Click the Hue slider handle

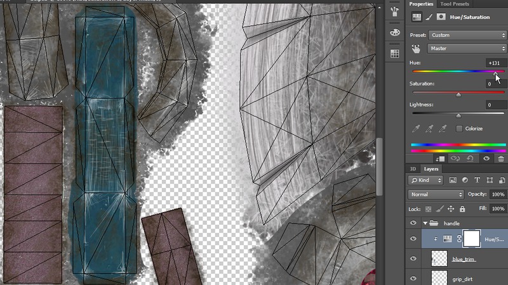point(496,74)
